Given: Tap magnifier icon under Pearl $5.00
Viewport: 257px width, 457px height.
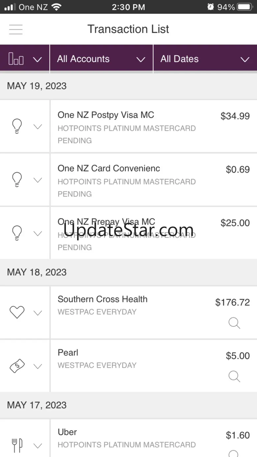Looking at the screenshot, I should 234,376.
